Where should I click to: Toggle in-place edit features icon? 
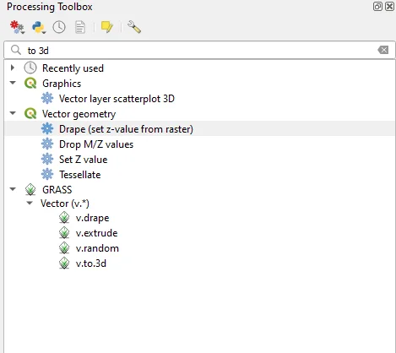coord(106,27)
